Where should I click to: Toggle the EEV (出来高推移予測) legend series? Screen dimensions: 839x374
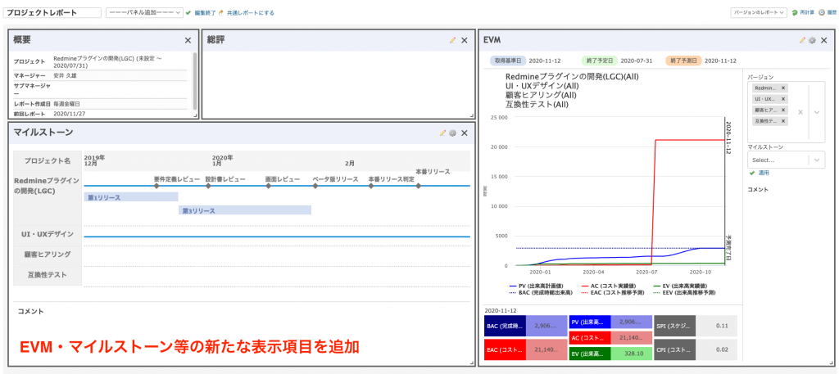click(685, 293)
